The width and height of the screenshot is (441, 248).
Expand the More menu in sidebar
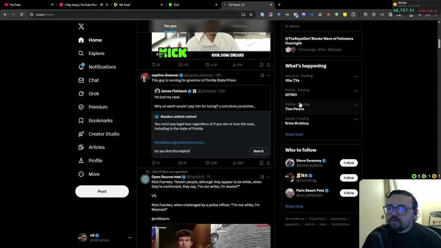[x=89, y=174]
